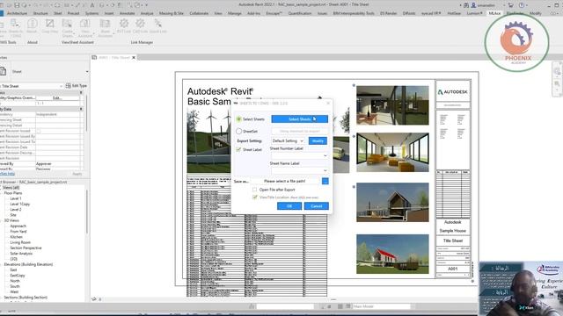
Task: Select Level 2 in Project Browser
Action: (16, 209)
